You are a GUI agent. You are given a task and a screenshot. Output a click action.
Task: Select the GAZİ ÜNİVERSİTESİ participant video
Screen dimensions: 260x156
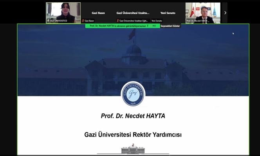click(63, 13)
